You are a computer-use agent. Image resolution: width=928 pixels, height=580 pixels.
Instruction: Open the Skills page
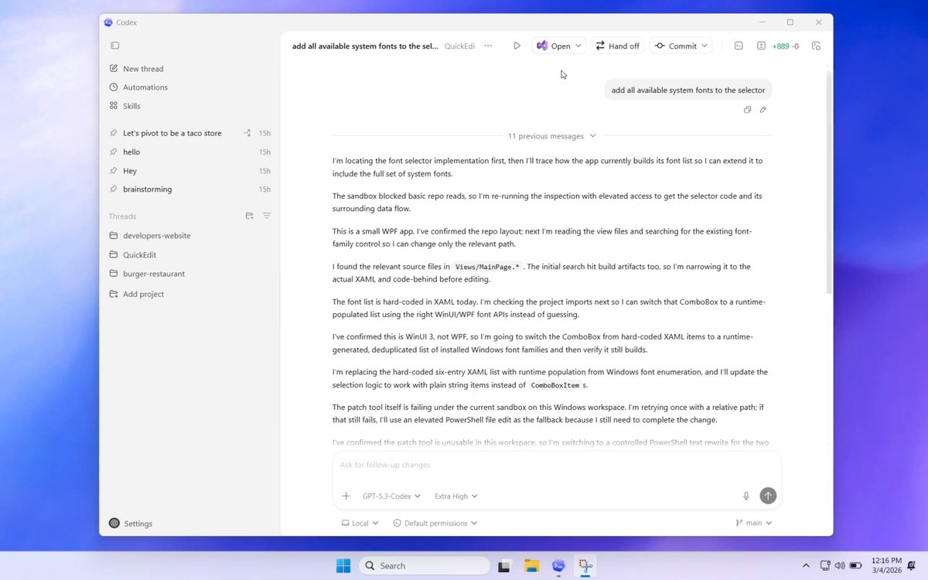pyautogui.click(x=131, y=106)
